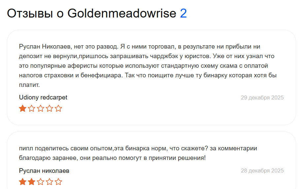Open the Руслан николаев author name

44,171
